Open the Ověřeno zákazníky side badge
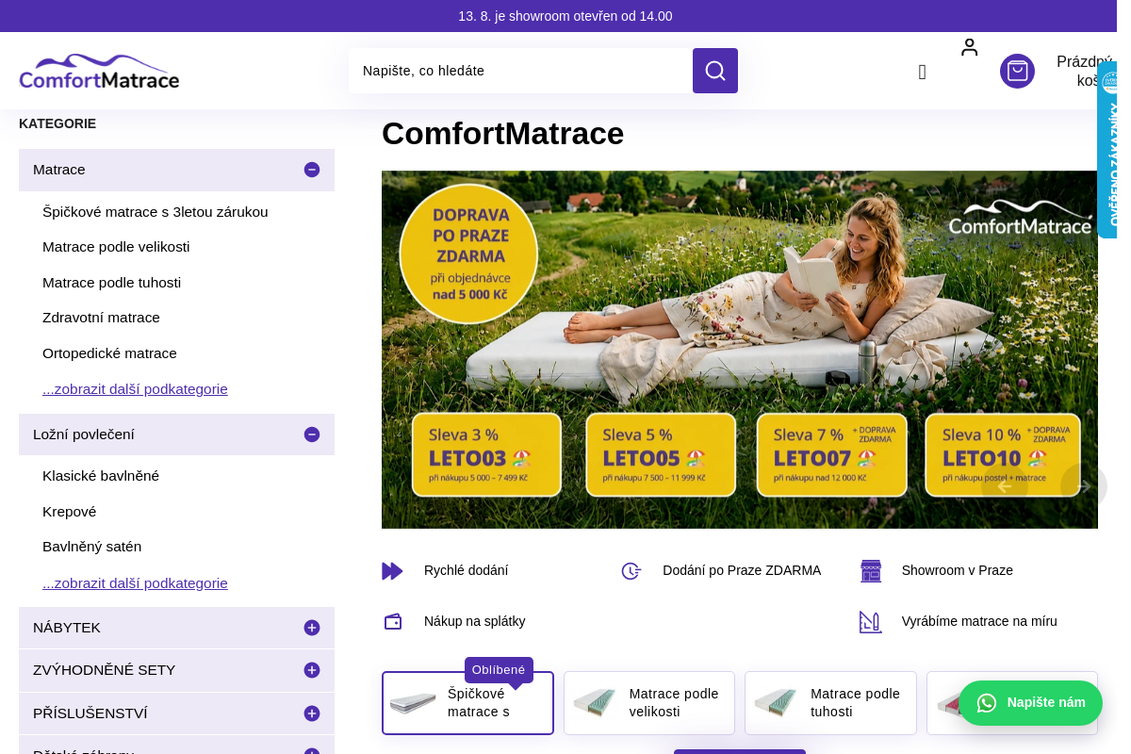 (x=1108, y=151)
